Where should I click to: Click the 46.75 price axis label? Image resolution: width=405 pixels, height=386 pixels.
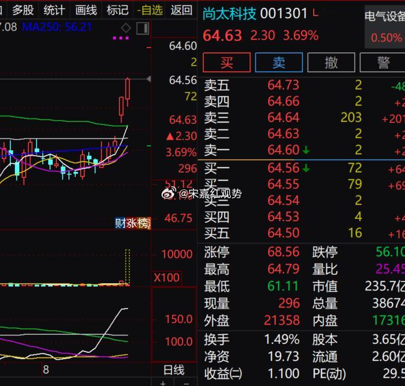178,218
